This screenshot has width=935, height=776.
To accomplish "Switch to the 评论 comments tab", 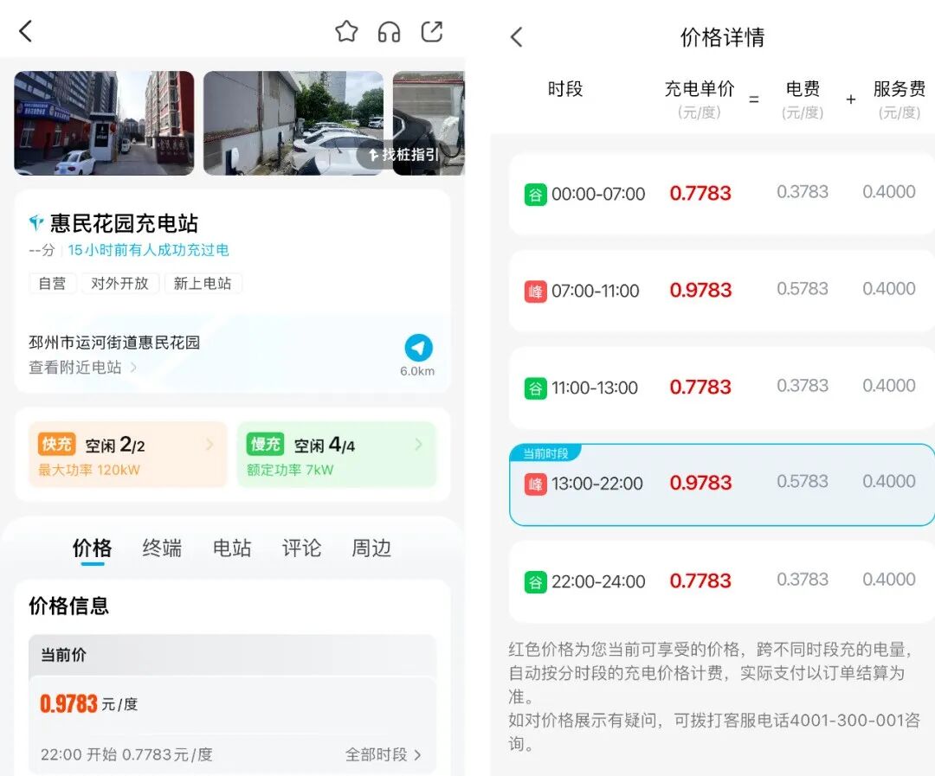I will (300, 548).
